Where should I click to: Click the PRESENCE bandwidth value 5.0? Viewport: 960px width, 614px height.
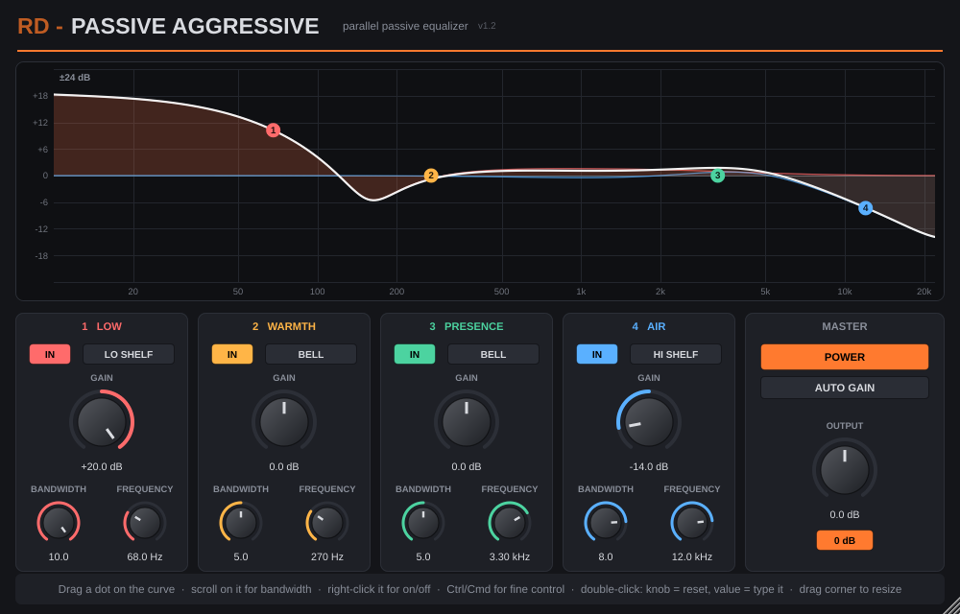click(423, 556)
